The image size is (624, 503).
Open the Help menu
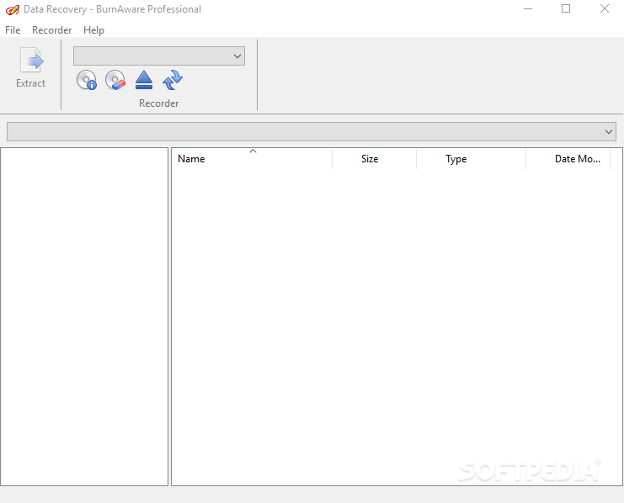click(94, 30)
